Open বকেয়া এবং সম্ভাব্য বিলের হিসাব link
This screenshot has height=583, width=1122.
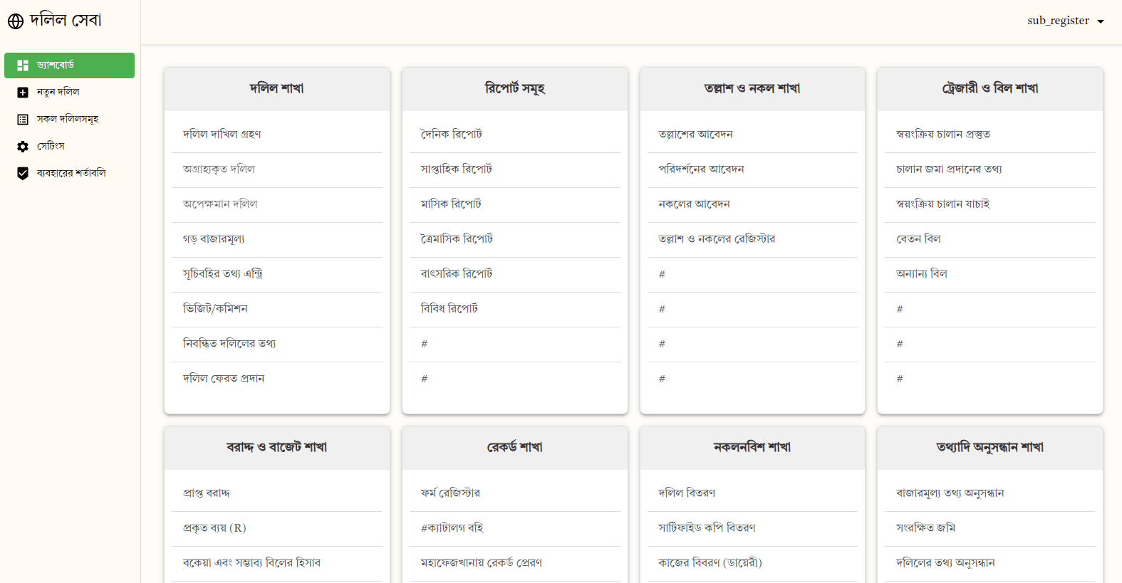(x=252, y=563)
